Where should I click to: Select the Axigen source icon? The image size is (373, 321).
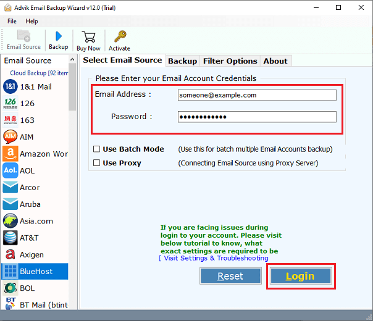(x=10, y=254)
